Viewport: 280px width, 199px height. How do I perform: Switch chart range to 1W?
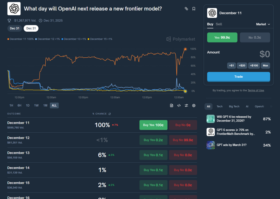tap(36, 106)
